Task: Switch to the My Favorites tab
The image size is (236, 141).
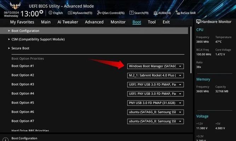Action: pos(22,22)
